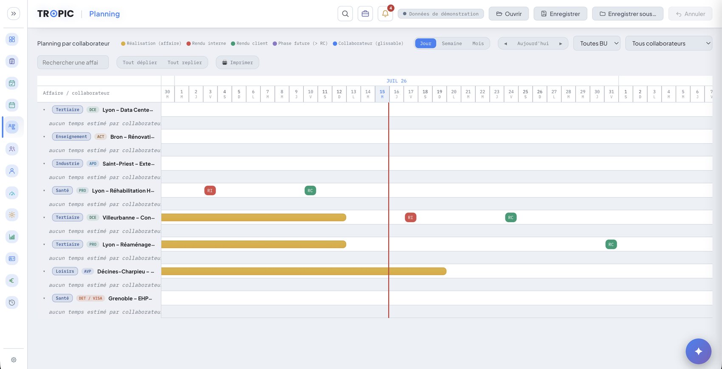The image size is (722, 369).
Task: Open the ID card sidebar icon
Action: point(12,258)
